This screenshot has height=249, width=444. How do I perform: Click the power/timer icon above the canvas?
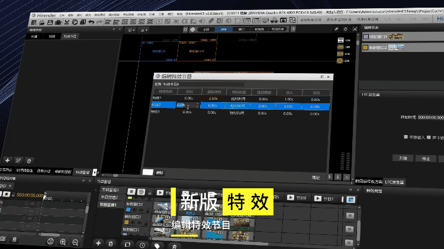tap(346, 29)
